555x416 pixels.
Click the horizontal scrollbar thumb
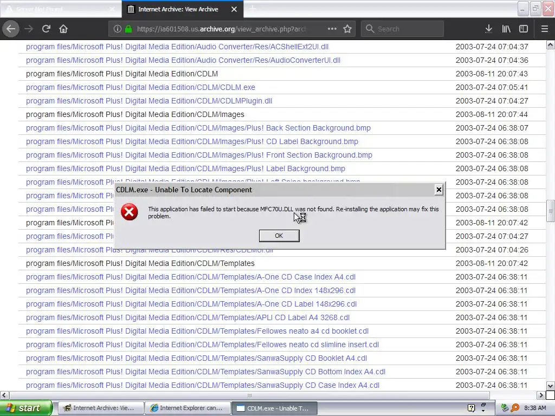point(249,395)
